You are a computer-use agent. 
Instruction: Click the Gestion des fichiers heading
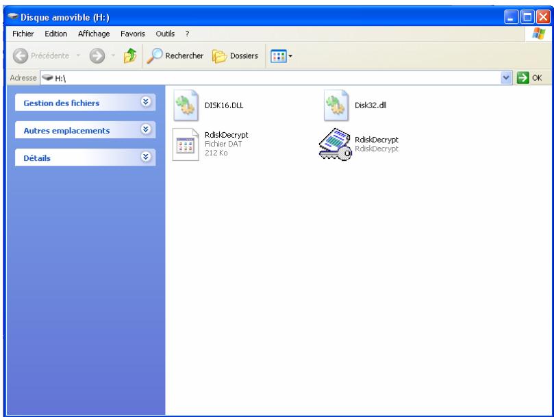click(62, 103)
